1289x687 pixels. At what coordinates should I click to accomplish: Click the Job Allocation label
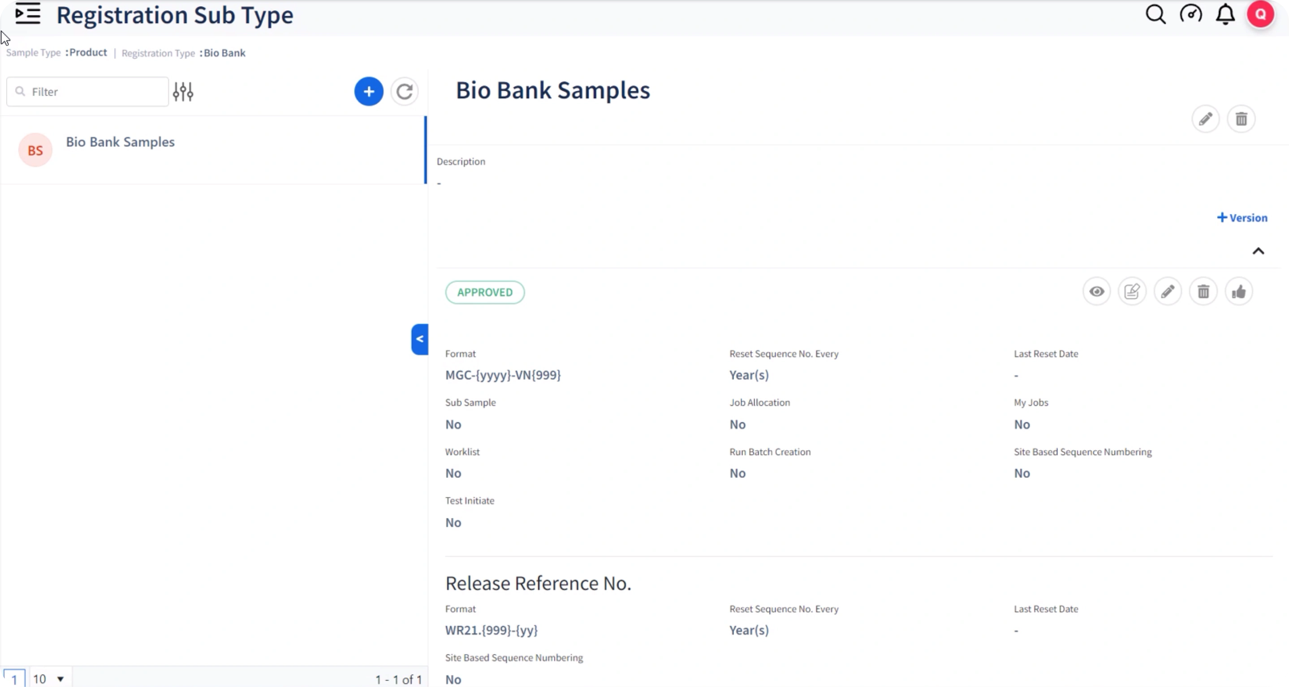coord(759,402)
